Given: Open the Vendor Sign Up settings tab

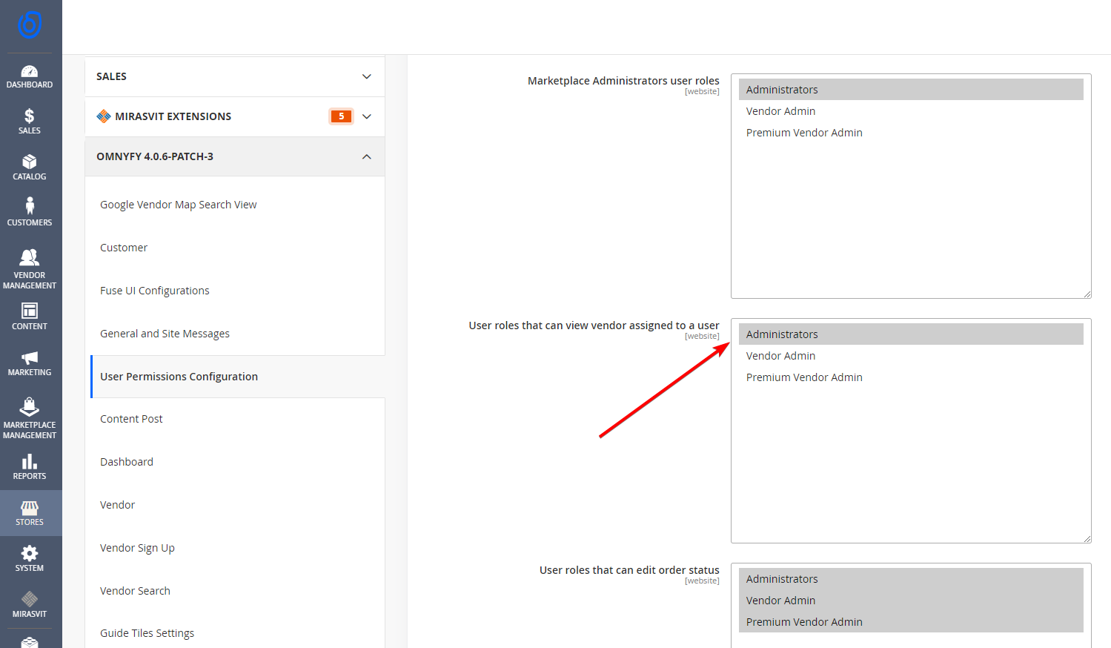Looking at the screenshot, I should click(137, 548).
